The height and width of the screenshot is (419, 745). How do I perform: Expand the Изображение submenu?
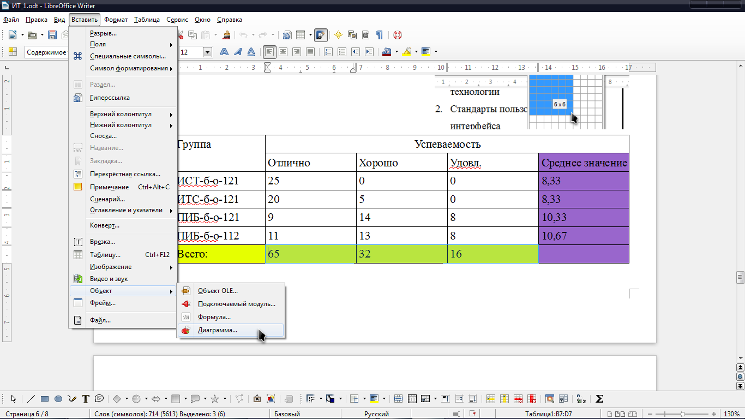point(110,267)
